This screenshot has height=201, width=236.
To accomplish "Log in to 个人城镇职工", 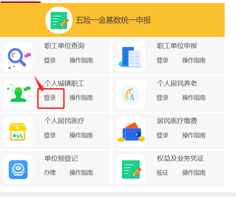I will pos(50,97).
